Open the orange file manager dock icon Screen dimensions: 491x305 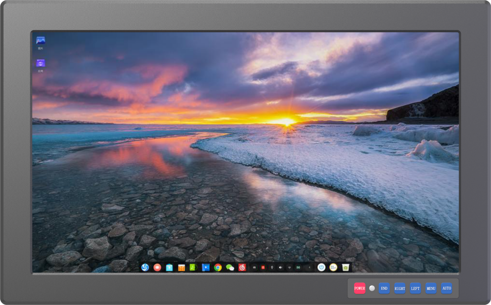point(181,267)
